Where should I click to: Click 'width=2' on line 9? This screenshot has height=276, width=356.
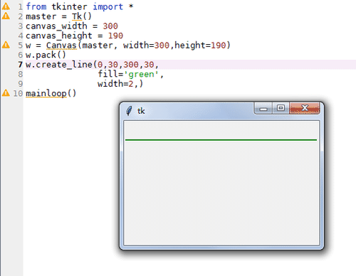tap(115, 84)
